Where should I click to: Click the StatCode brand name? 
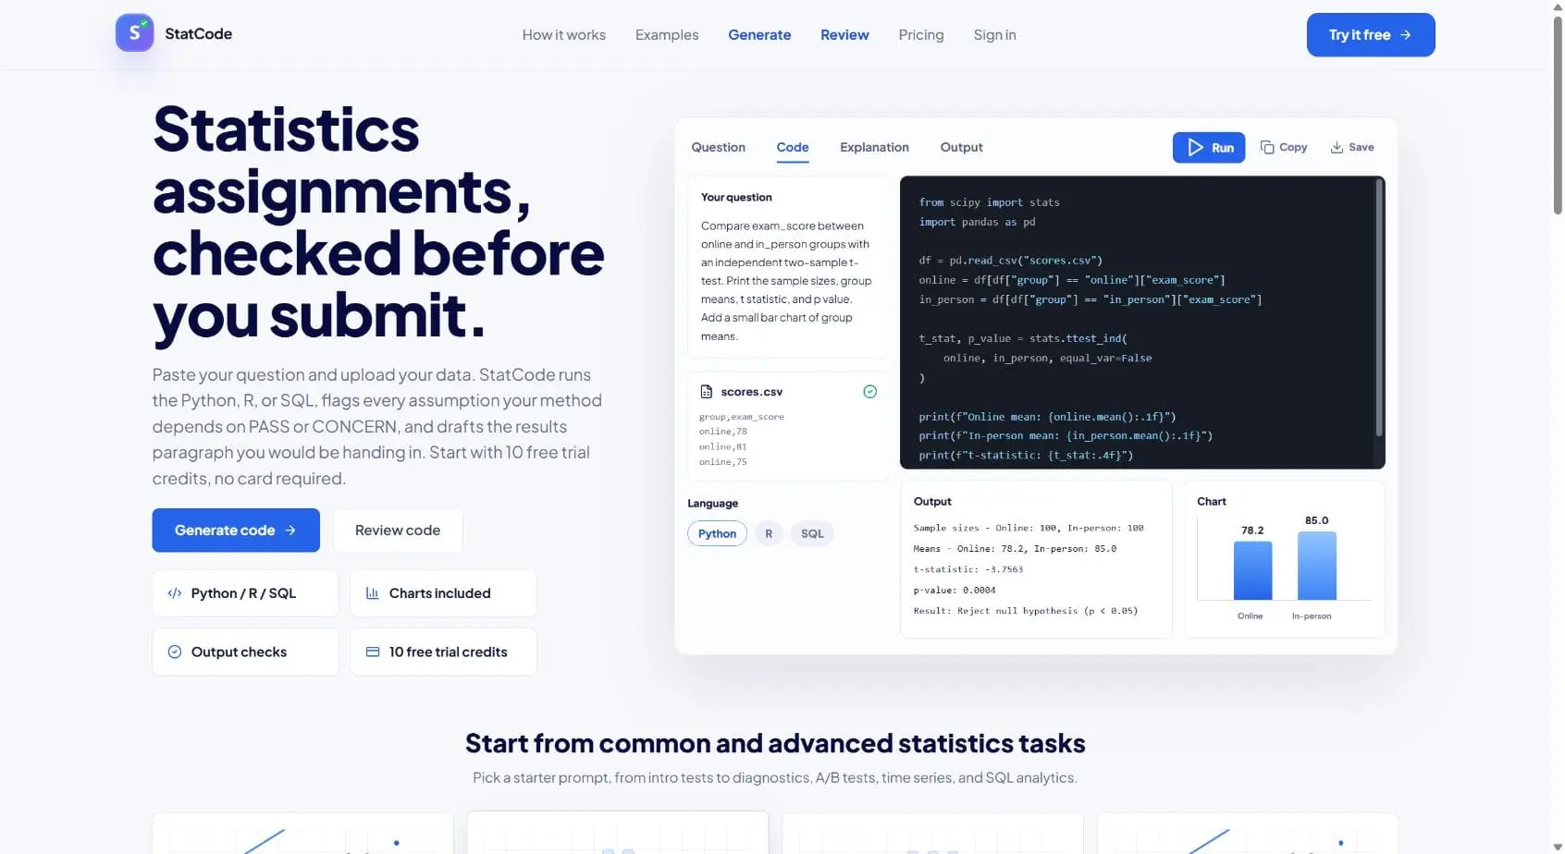[x=199, y=33]
